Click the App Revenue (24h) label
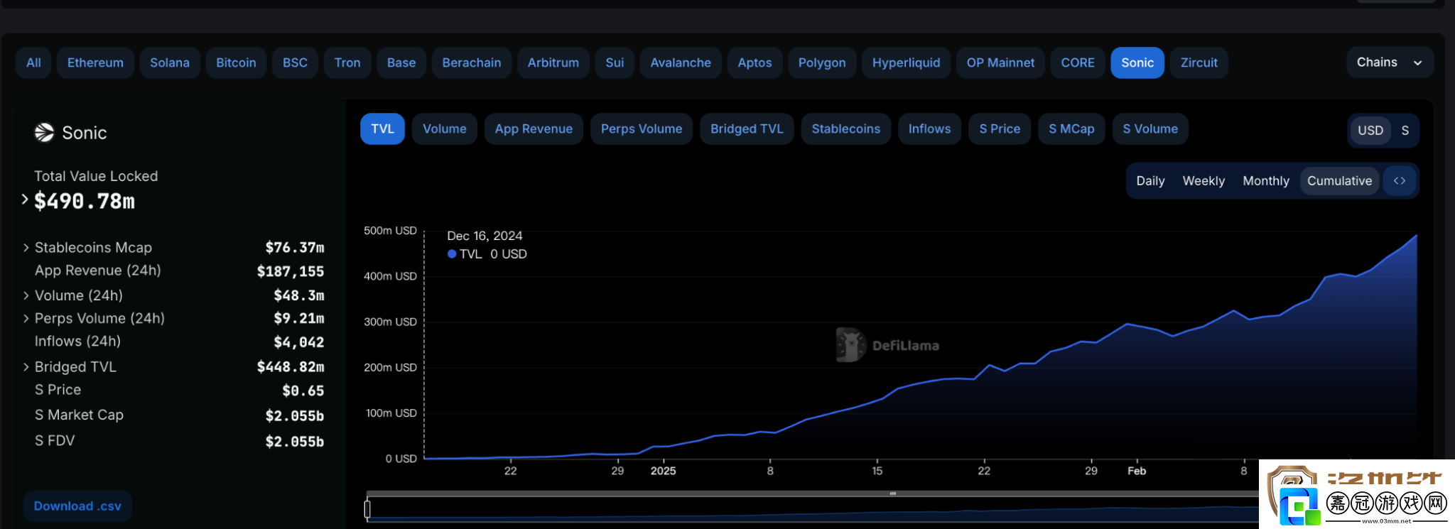This screenshot has width=1455, height=529. pos(98,271)
